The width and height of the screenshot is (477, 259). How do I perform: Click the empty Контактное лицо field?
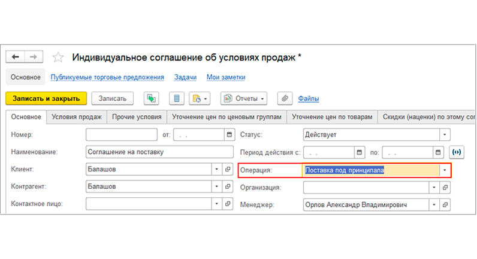point(149,204)
